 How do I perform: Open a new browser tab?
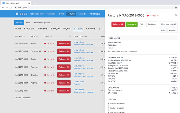pyautogui.click(x=34, y=3)
